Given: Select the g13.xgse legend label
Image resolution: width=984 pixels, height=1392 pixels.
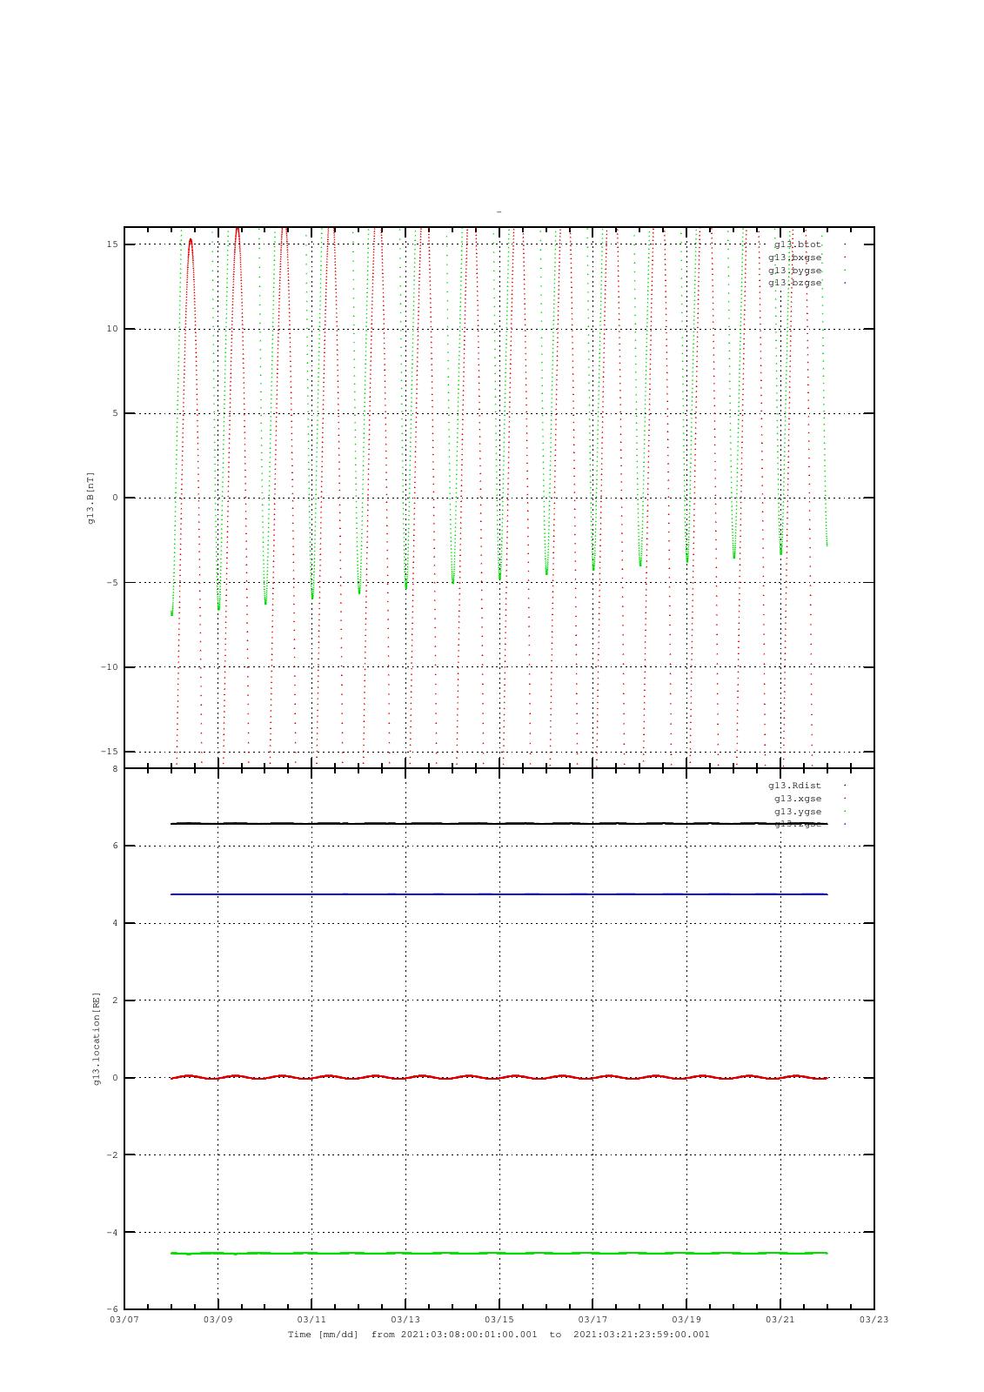Looking at the screenshot, I should point(797,799).
